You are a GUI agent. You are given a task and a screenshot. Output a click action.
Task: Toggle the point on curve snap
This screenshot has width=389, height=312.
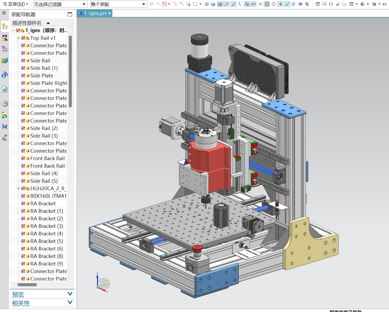tap(287, 4)
